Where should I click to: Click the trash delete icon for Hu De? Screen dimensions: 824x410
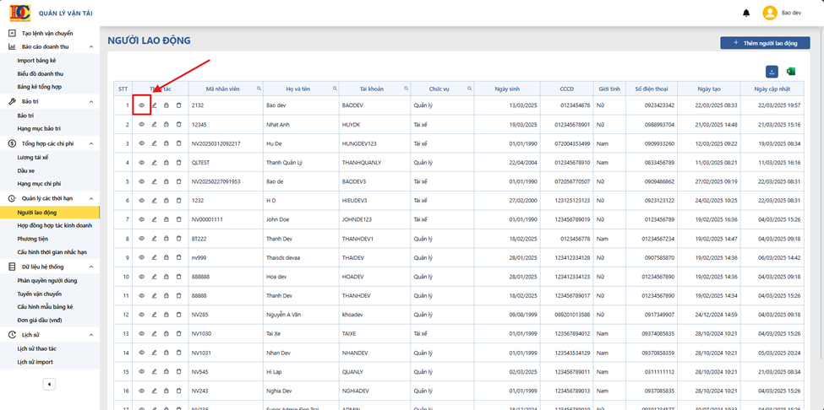tap(178, 143)
